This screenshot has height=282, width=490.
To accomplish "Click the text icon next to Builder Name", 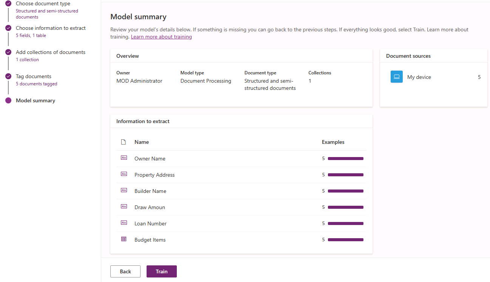I will 124,191.
